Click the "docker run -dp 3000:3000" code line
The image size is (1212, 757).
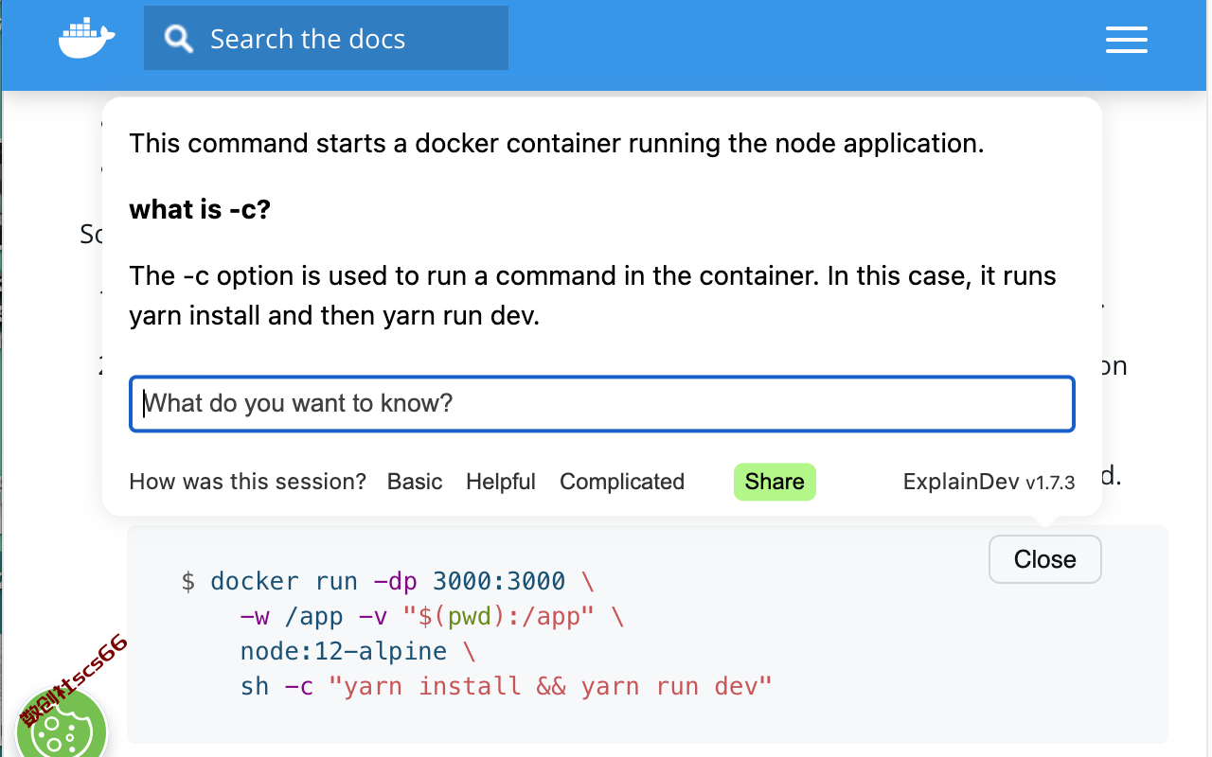(x=387, y=581)
